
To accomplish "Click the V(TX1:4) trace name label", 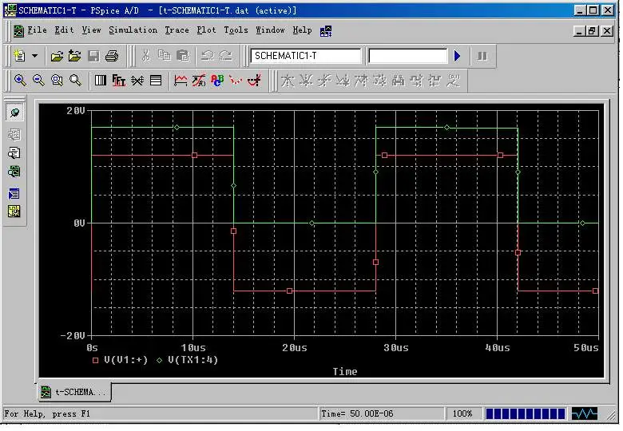I will pyautogui.click(x=192, y=360).
